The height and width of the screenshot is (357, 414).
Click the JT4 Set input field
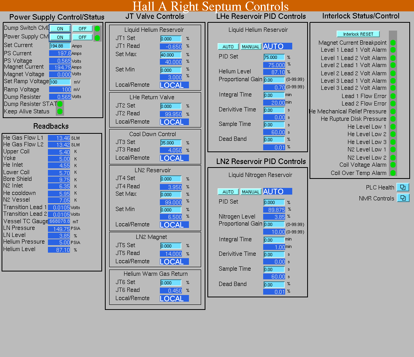tap(171, 179)
